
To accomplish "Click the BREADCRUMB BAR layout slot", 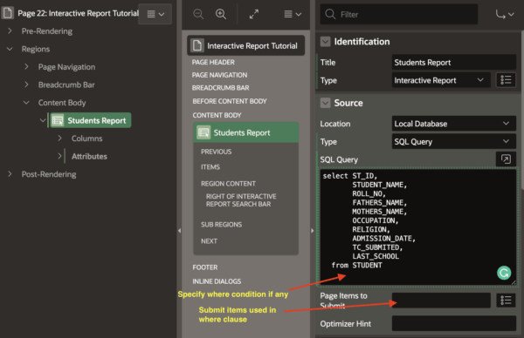I will point(221,88).
